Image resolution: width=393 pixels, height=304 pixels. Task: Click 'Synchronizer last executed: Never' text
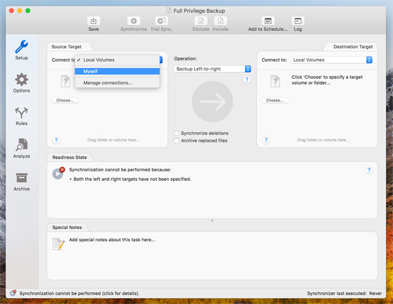344,293
